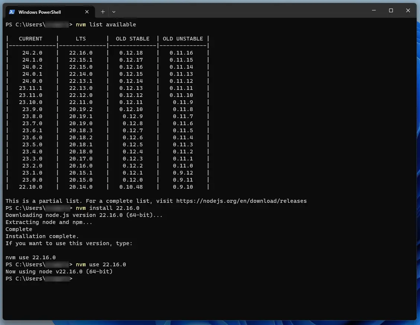Click version 0.12.7 in the table
This screenshot has width=420, height=325.
(x=132, y=130)
